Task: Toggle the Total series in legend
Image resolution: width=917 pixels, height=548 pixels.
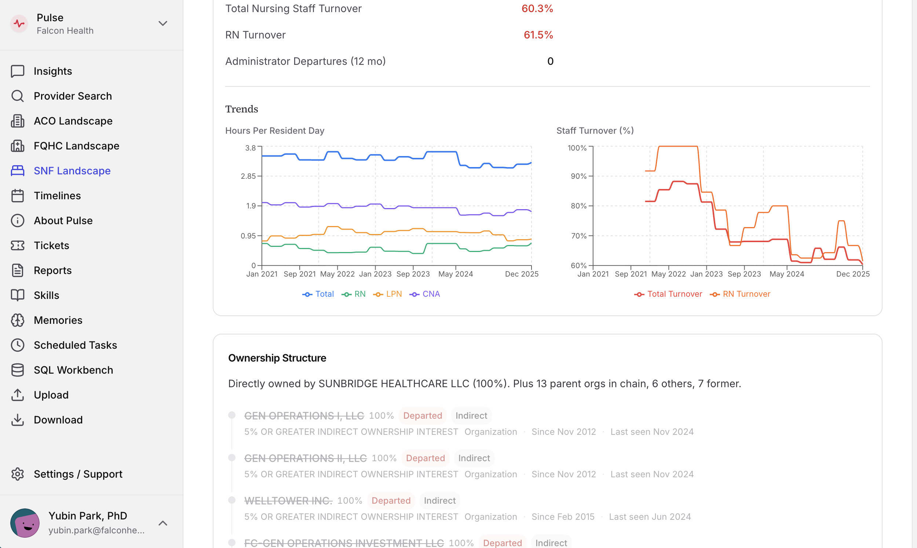Action: [318, 294]
